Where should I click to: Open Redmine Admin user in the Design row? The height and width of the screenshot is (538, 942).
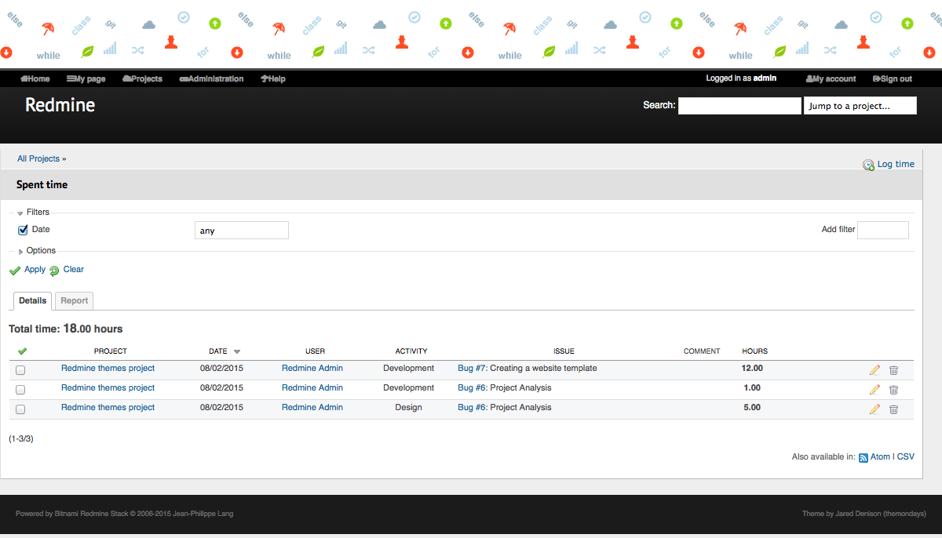[x=312, y=408]
